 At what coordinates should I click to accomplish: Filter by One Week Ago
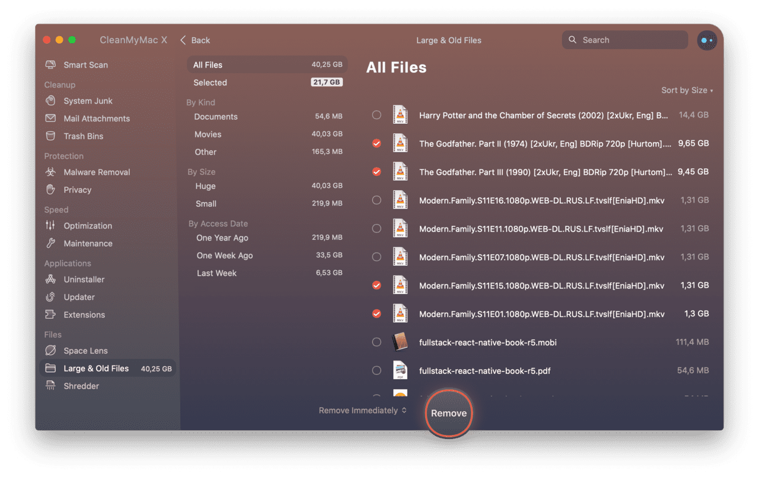(267, 255)
